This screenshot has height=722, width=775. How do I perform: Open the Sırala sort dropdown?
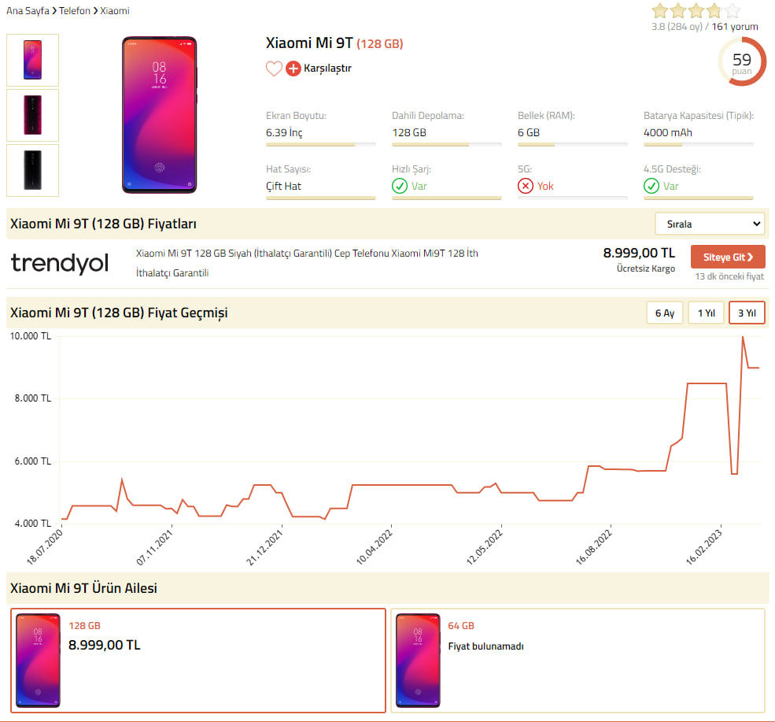710,224
